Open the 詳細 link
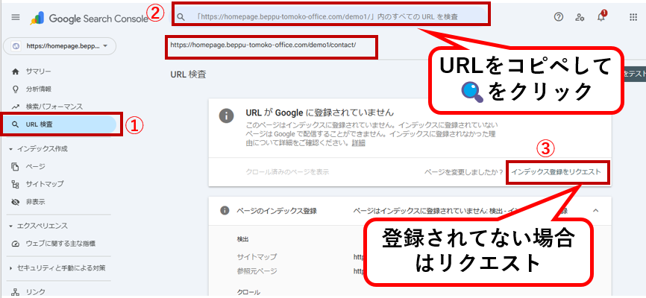This screenshot has height=298, width=646. pos(358,143)
